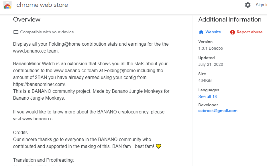267x166 pixels.
Task: Click the chrome web store title text
Action: click(42, 5)
